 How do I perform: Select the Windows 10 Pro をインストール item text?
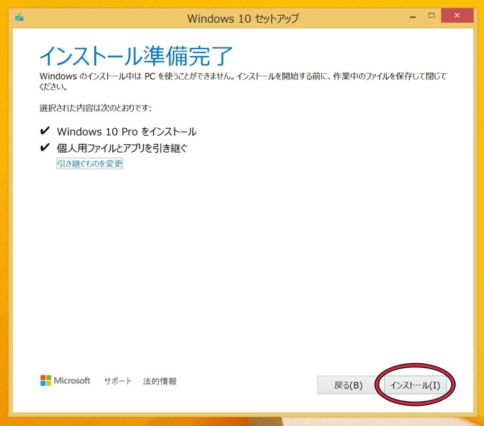pyautogui.click(x=127, y=132)
